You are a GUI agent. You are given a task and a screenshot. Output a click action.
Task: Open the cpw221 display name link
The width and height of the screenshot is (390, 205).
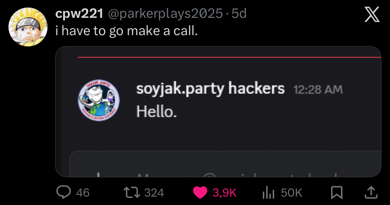point(79,14)
